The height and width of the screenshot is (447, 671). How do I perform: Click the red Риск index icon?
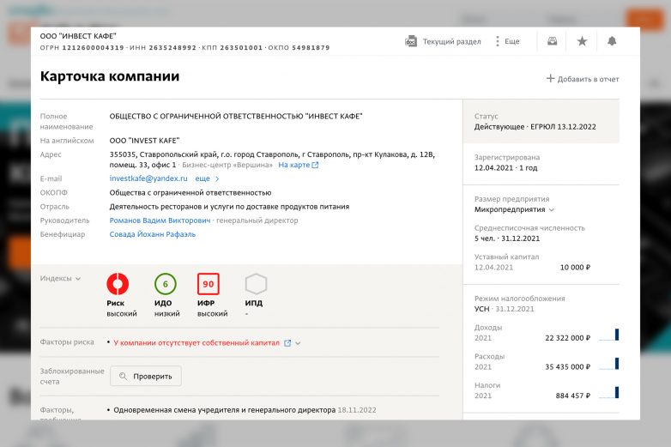coord(118,284)
